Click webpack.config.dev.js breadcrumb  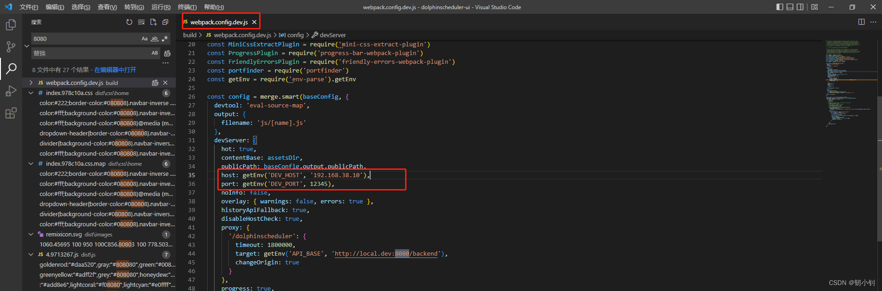[242, 35]
